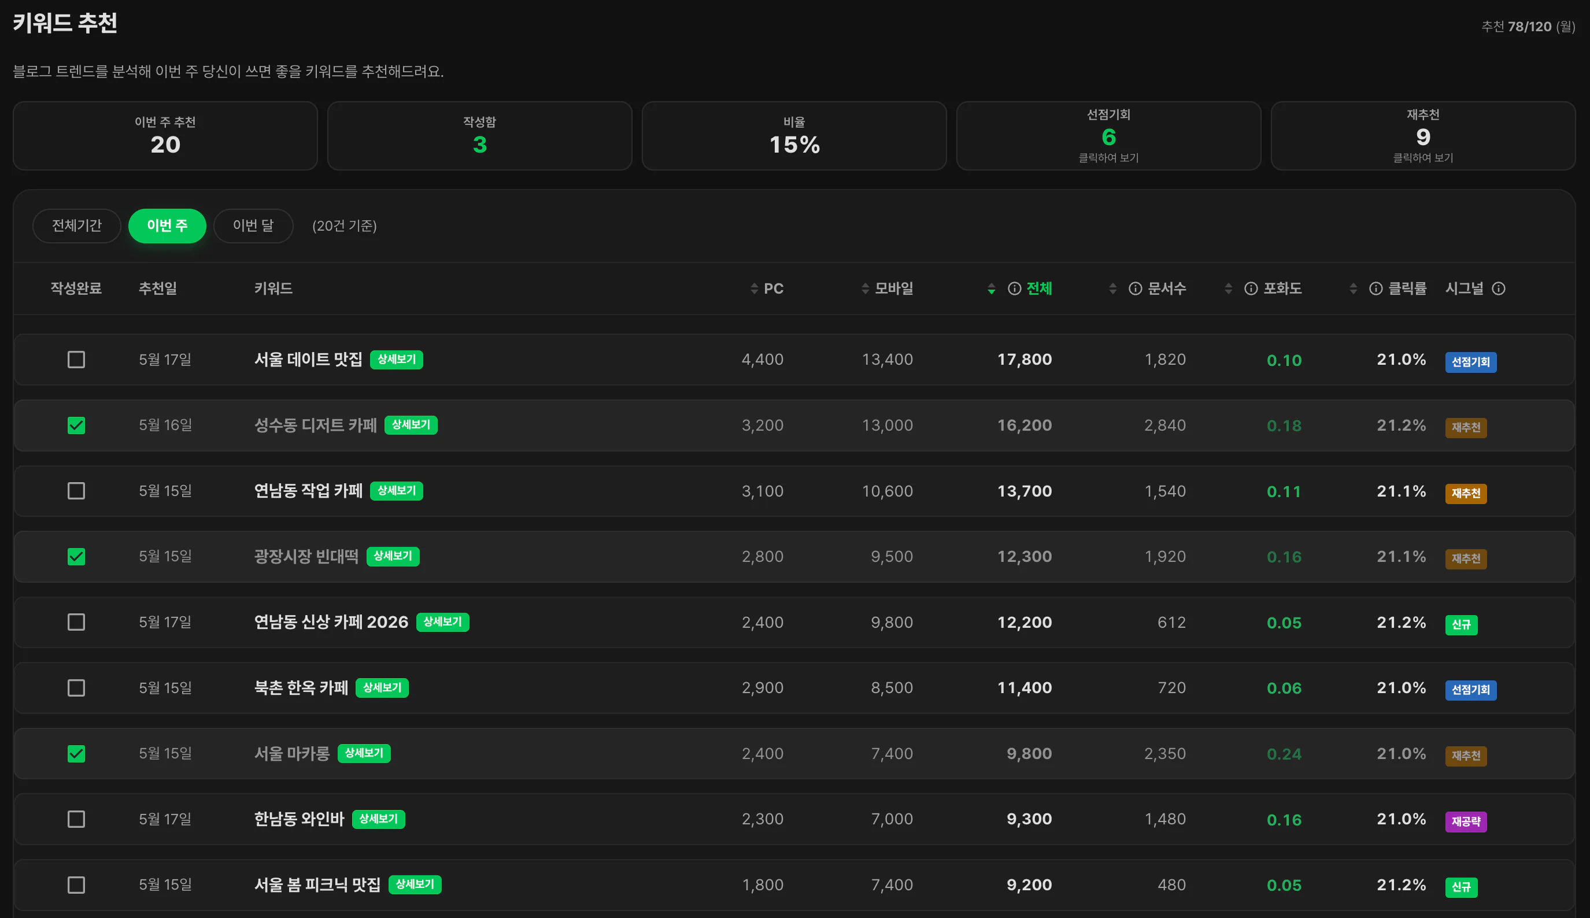Click the 선점기회 summary card
Viewport: 1590px width, 918px height.
coord(1108,135)
